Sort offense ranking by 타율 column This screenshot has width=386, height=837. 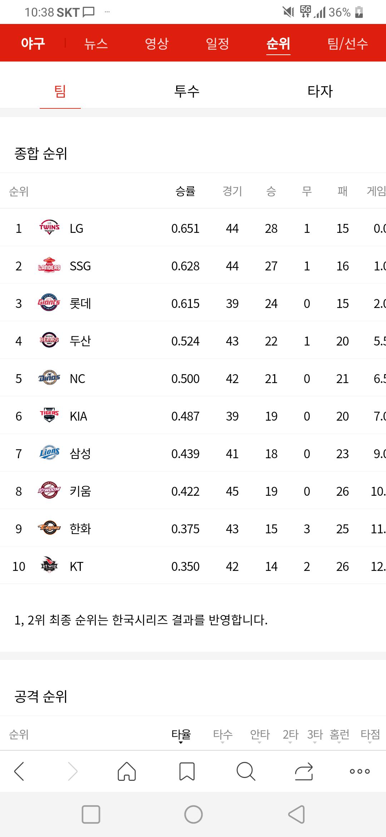point(181,735)
